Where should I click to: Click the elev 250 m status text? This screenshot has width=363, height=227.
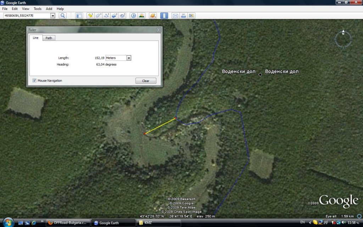[206, 216]
